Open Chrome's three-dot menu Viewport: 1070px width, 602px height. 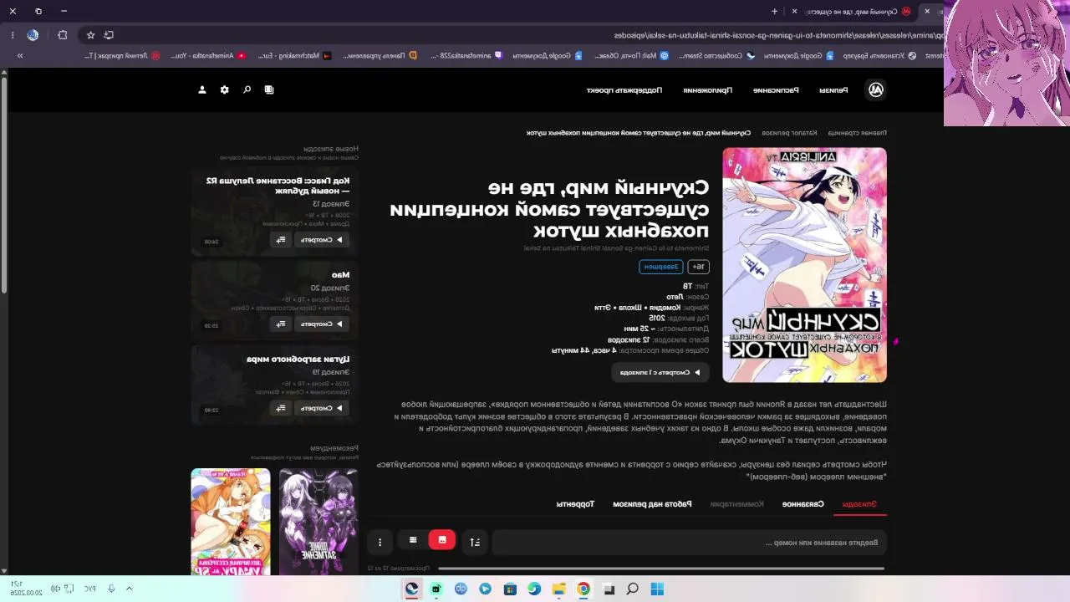point(13,35)
